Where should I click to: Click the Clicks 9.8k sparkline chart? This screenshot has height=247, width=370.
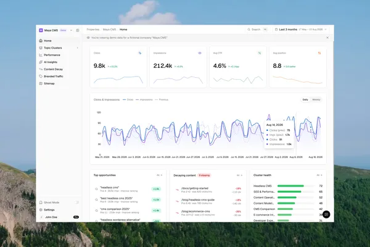tap(118, 80)
